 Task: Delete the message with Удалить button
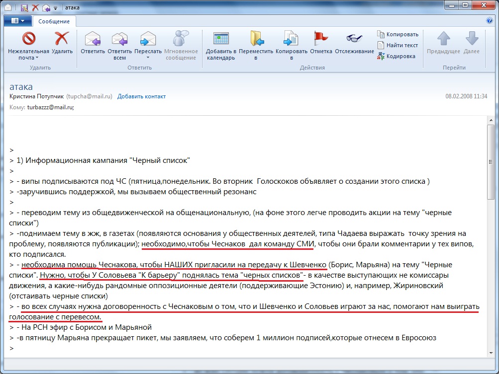(62, 40)
